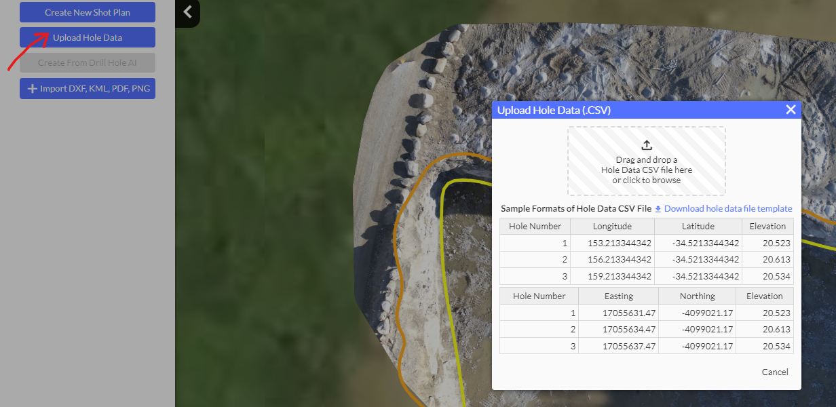Select the Longitude column header

point(612,227)
